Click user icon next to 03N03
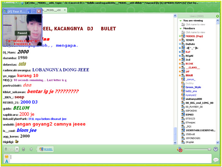Viewport: 222px width, 167px height. [x=183, y=115]
